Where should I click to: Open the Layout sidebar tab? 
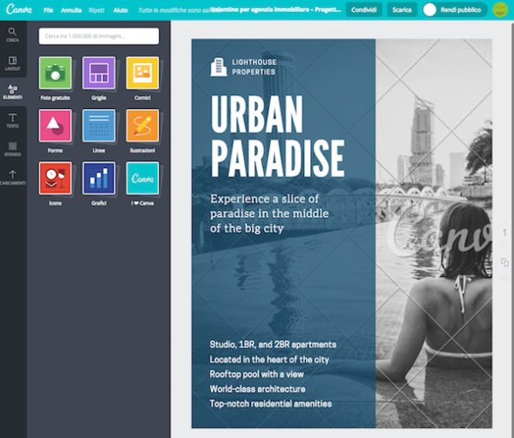click(x=13, y=63)
